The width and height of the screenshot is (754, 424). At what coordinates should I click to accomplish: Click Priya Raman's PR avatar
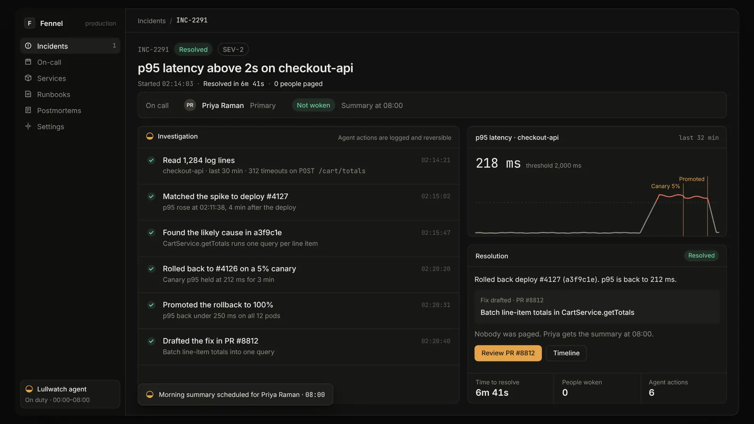pyautogui.click(x=190, y=105)
